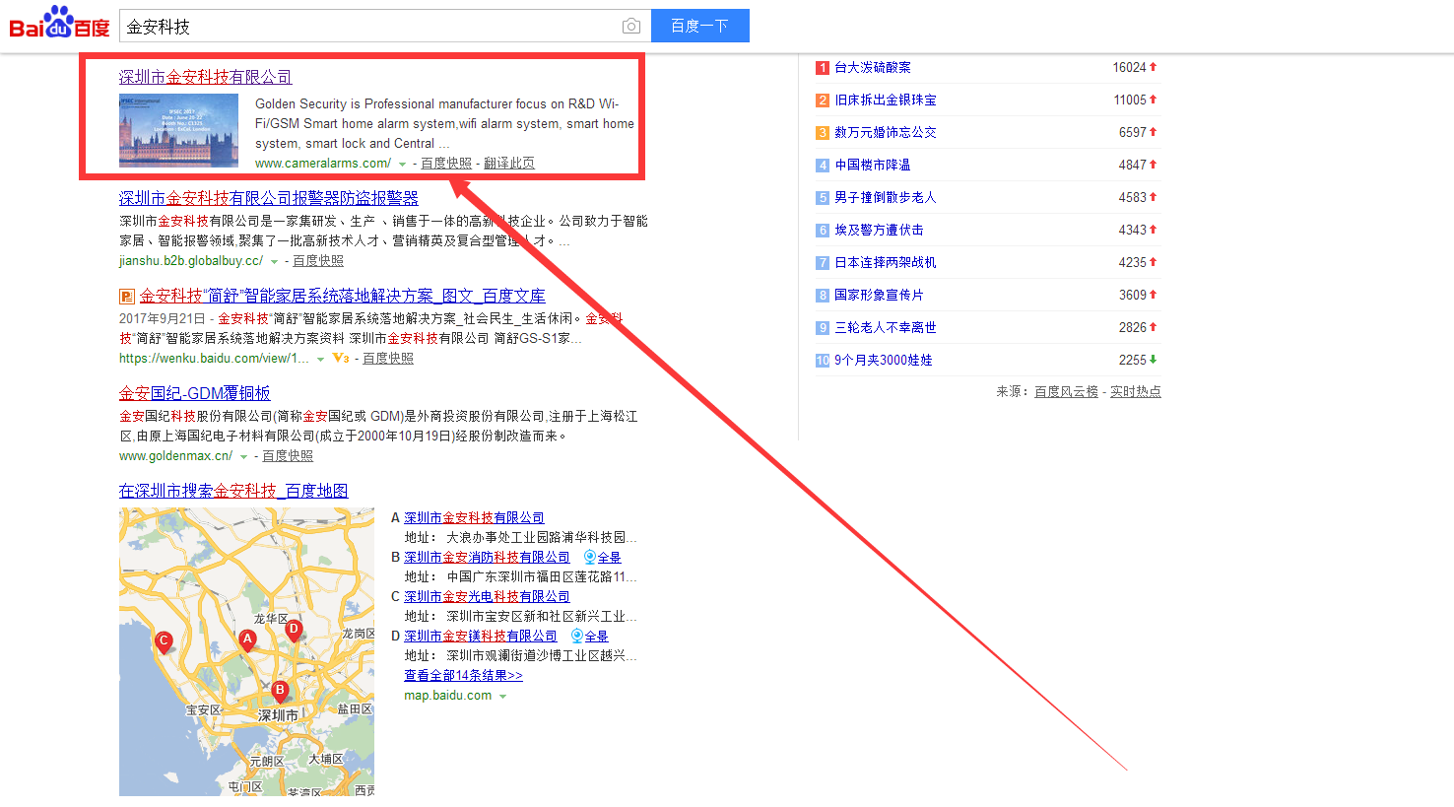Open hot topic 9个月夹3000娃娃
Viewport: 1454px width, 807px height.
pos(883,360)
